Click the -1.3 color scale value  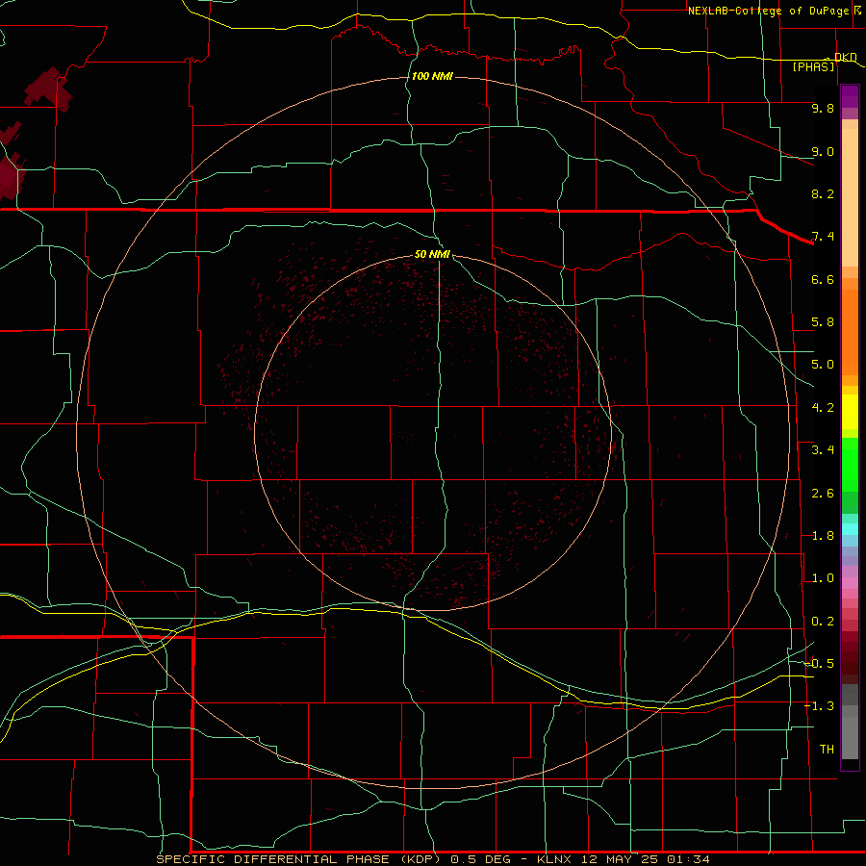coord(820,706)
